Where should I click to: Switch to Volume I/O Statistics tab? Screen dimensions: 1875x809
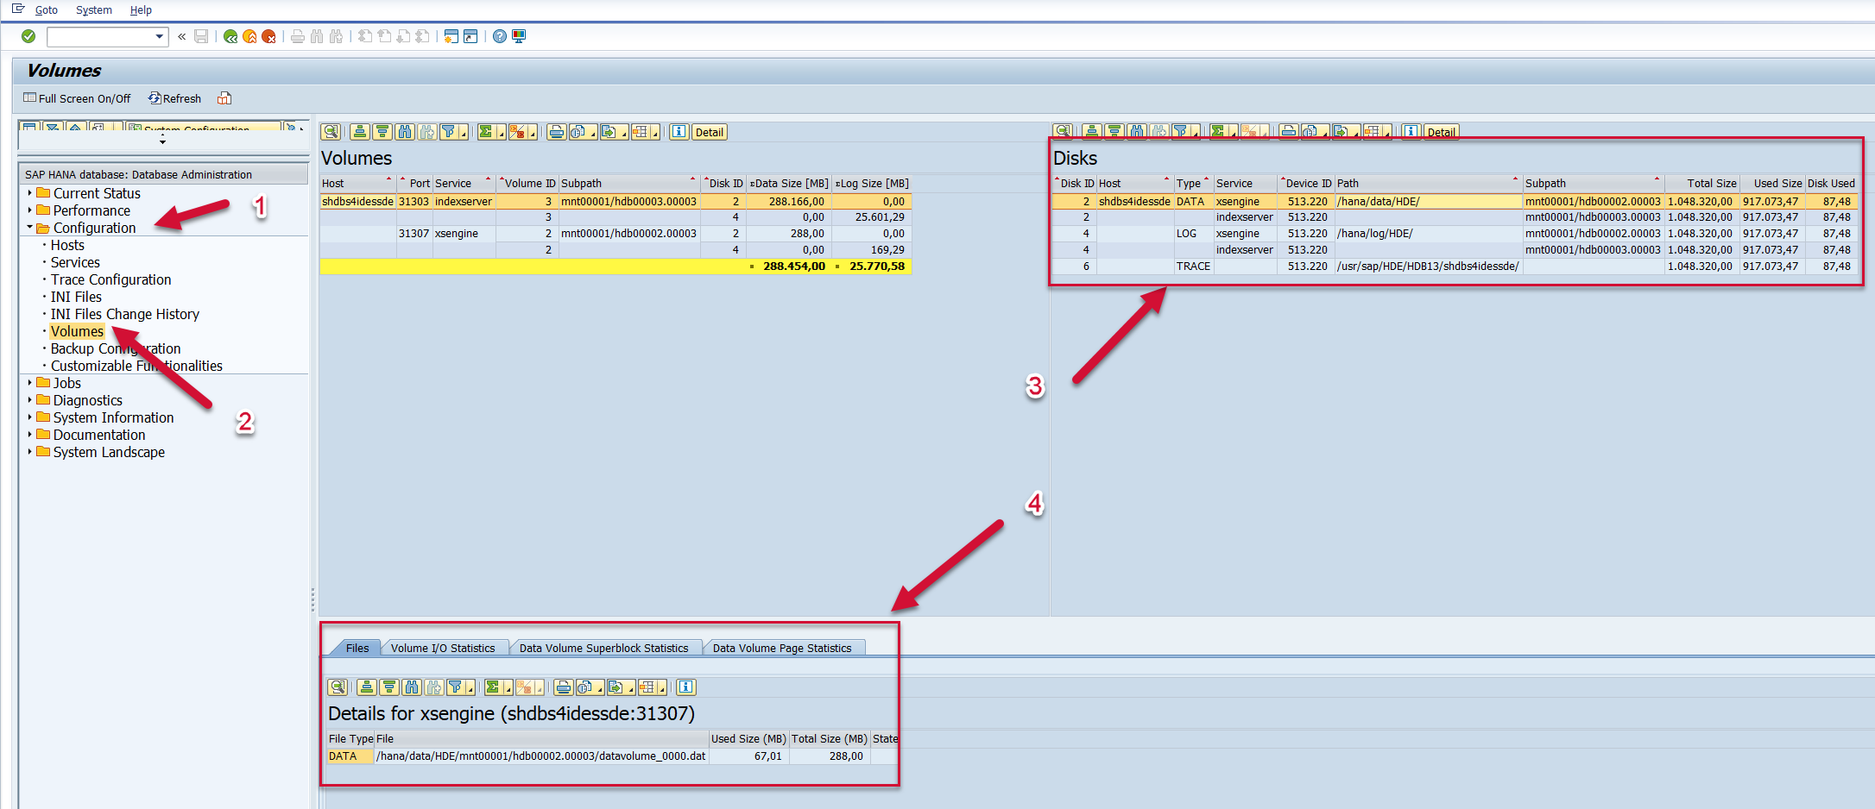(x=442, y=648)
